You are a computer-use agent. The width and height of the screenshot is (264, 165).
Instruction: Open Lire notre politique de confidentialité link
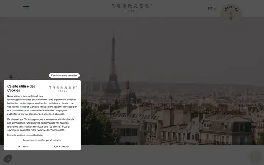pyautogui.click(x=25, y=135)
